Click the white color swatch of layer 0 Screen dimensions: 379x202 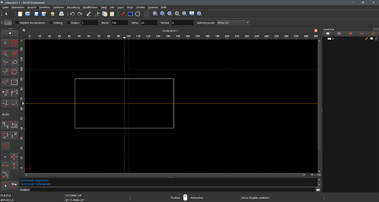click(329, 38)
